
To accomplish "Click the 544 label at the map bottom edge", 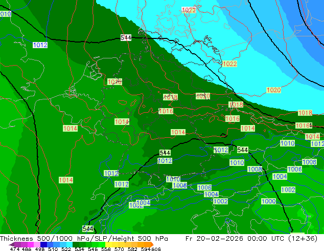I will (x=88, y=229).
